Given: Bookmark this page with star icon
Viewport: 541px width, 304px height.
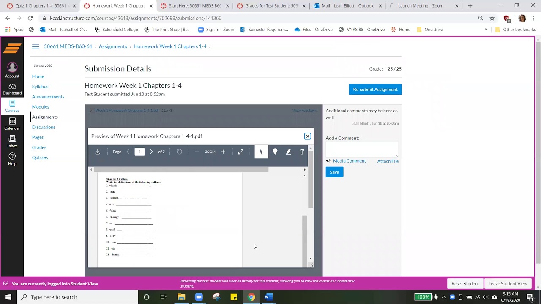Looking at the screenshot, I should pyautogui.click(x=492, y=18).
